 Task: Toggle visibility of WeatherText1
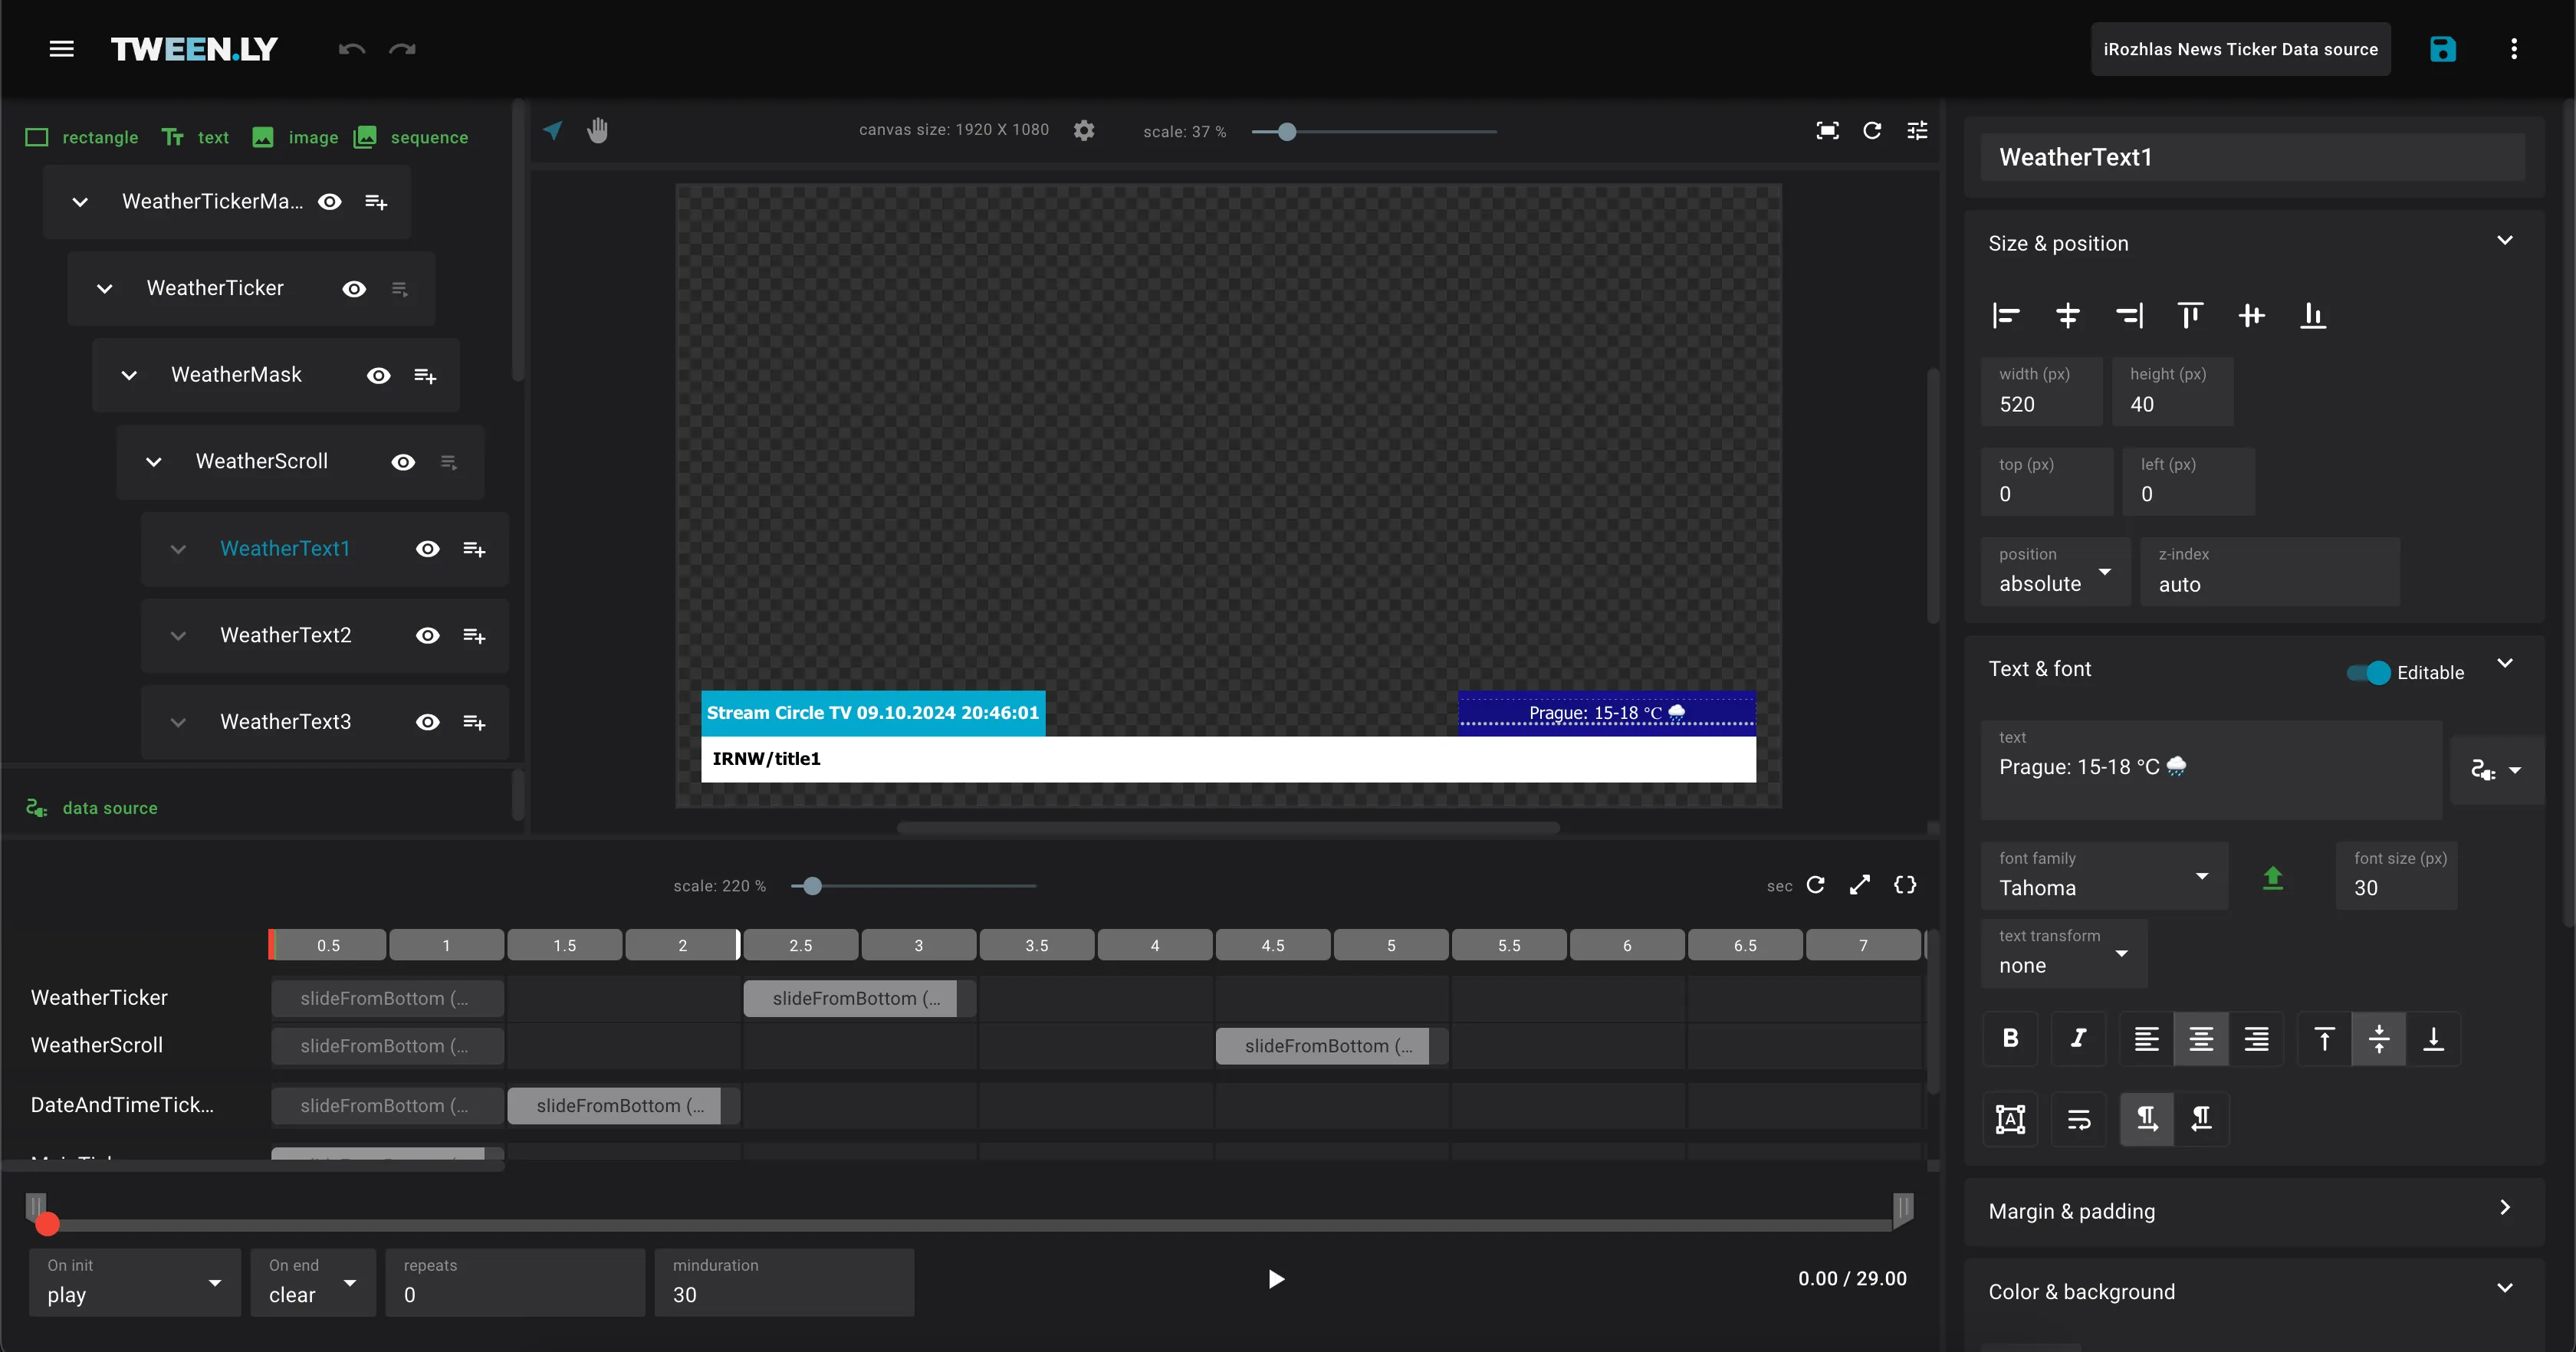428,549
